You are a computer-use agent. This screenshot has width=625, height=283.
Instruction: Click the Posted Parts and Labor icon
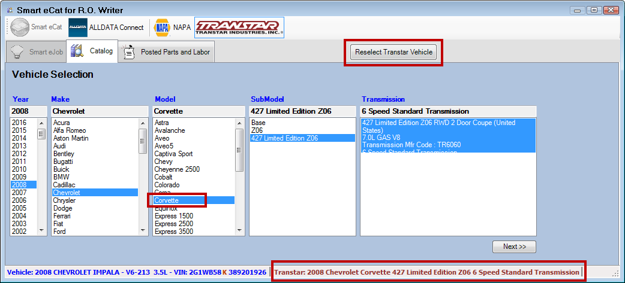point(128,52)
